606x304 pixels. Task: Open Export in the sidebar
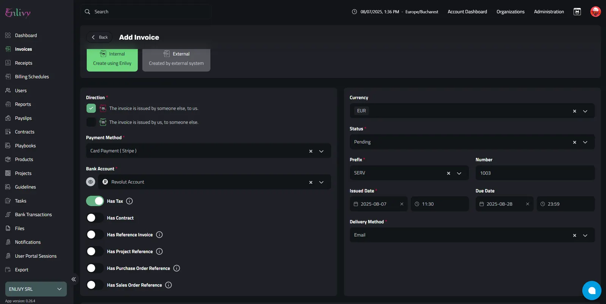[x=22, y=270]
